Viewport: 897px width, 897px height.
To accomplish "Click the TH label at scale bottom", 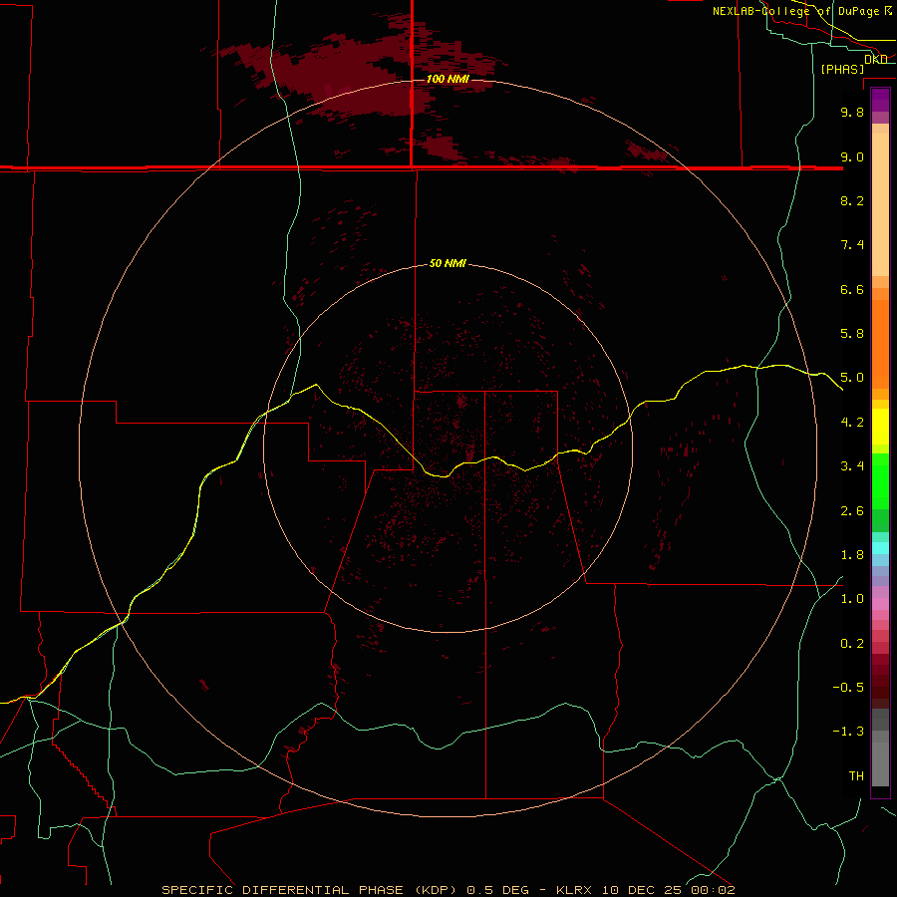I will point(856,776).
